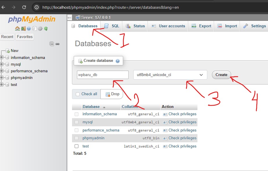Click privileges icon in the mysql row

[165, 122]
